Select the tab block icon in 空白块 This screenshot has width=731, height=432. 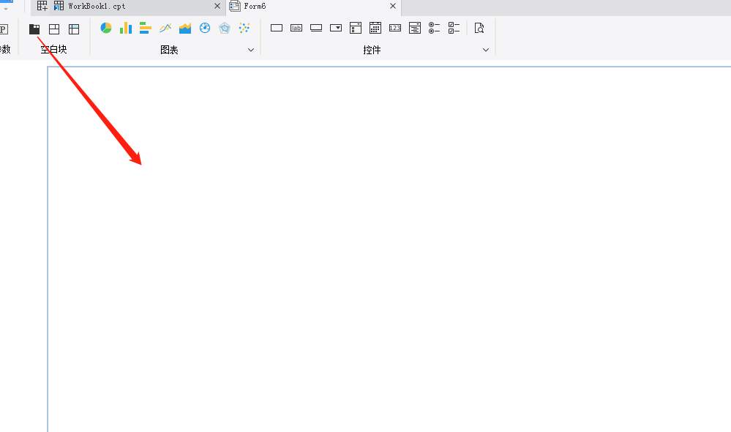tap(34, 29)
